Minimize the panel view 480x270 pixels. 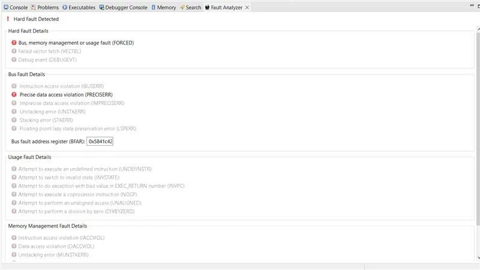click(x=472, y=5)
